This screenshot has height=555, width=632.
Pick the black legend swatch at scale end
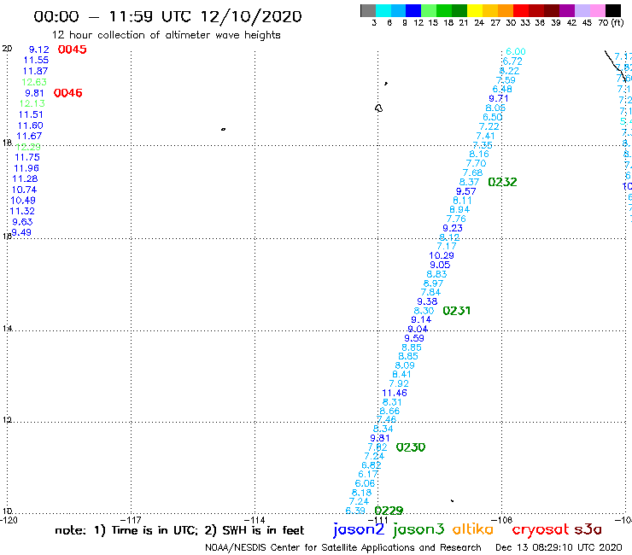(613, 10)
